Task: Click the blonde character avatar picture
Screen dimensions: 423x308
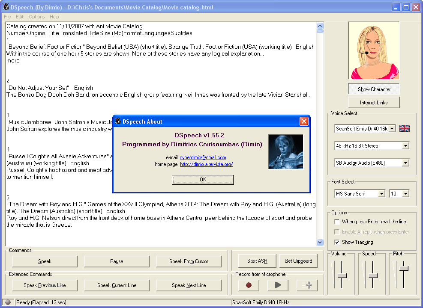Action: tap(374, 51)
